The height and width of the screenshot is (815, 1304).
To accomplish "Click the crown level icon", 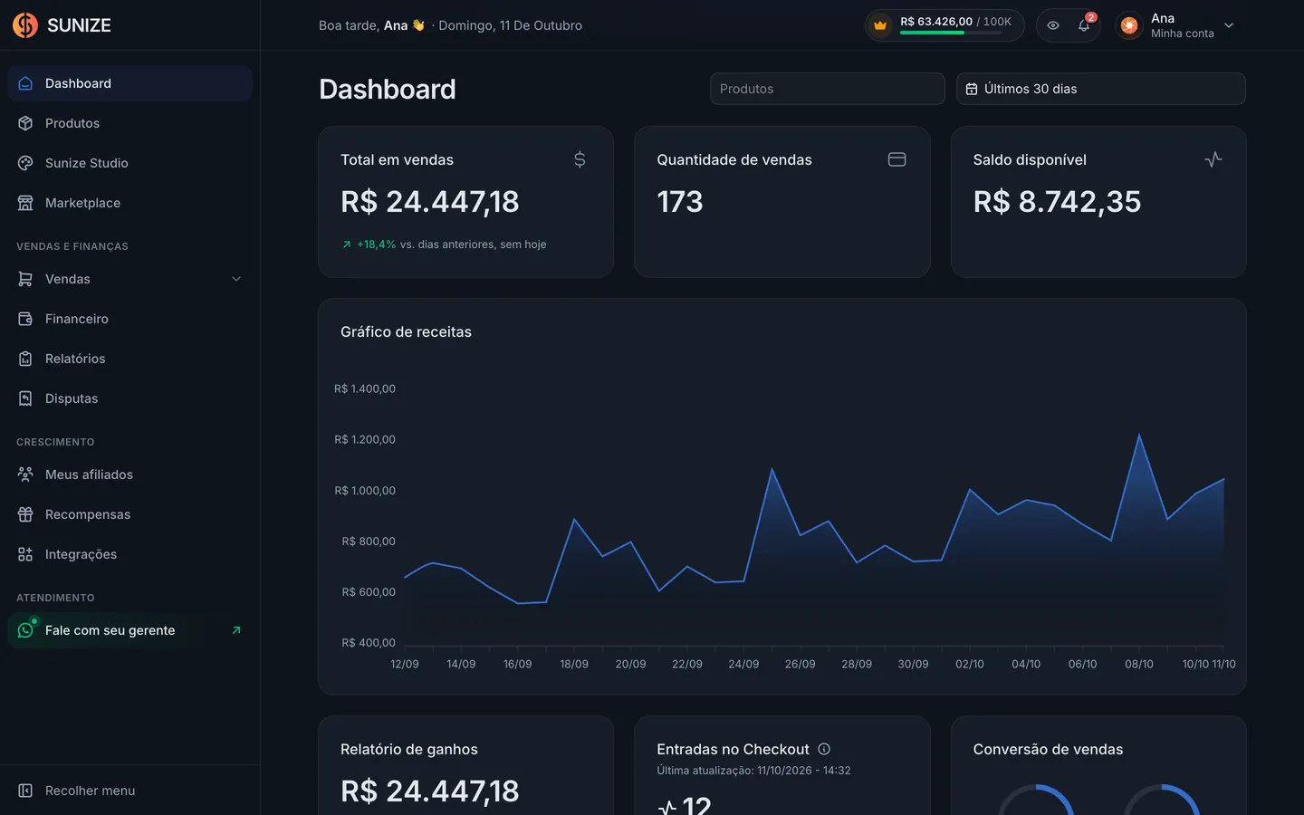I will pos(880,25).
